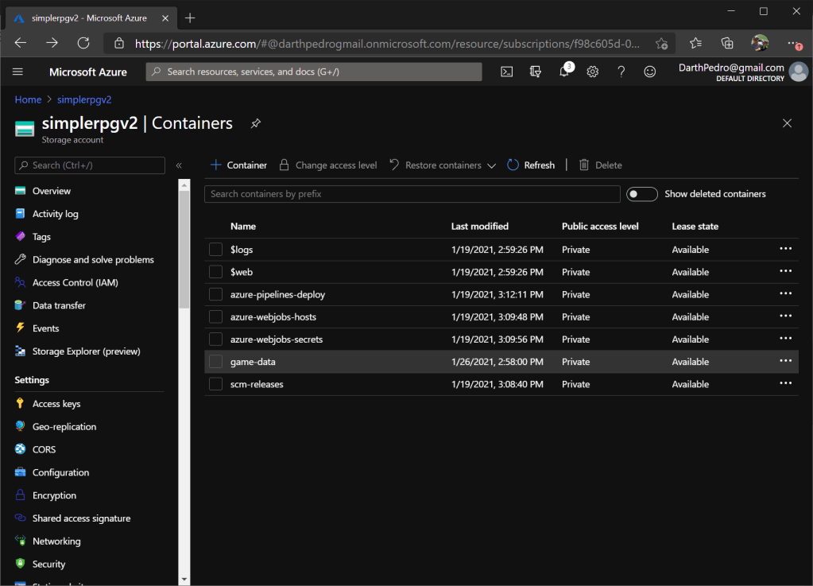Viewport: 813px width, 586px height.
Task: Select Storage Explorer (preview) menu item
Action: click(86, 351)
